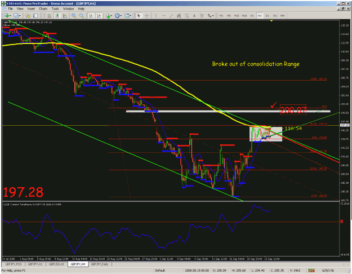Click the 629/1 kb traffic readout
Screen dimensions: 352x274
328,271
